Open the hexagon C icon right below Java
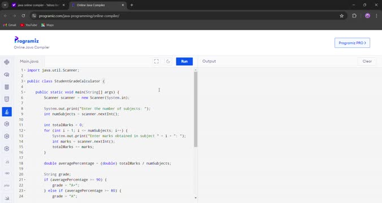The height and width of the screenshot is (203, 382). click(7, 124)
